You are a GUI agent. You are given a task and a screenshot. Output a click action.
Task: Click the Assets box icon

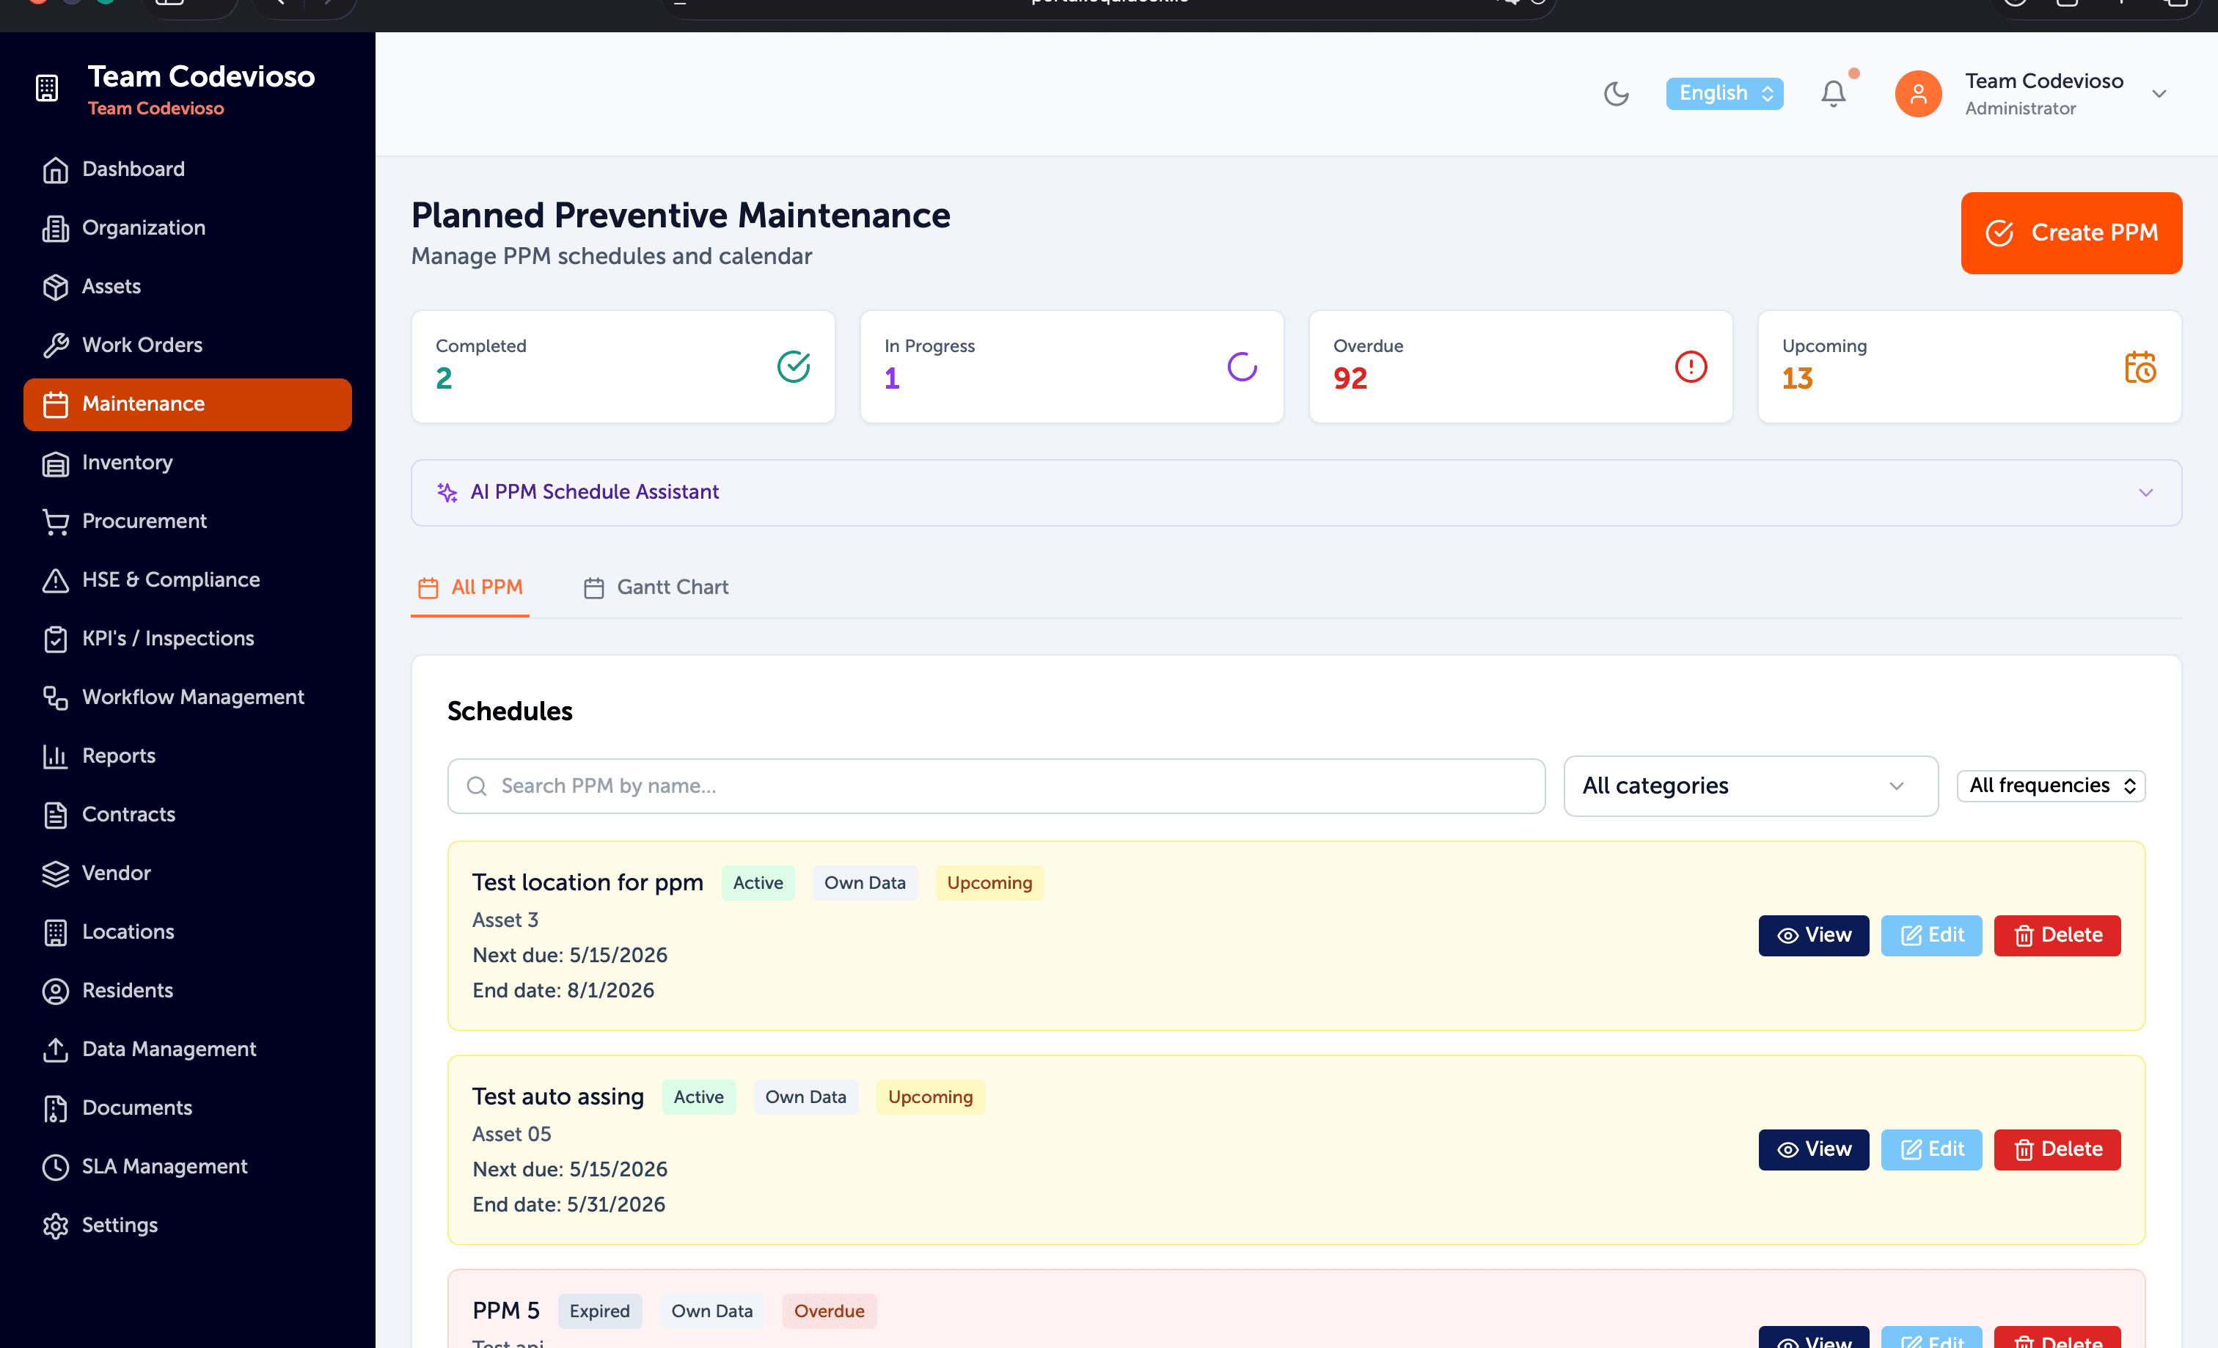pyautogui.click(x=56, y=286)
